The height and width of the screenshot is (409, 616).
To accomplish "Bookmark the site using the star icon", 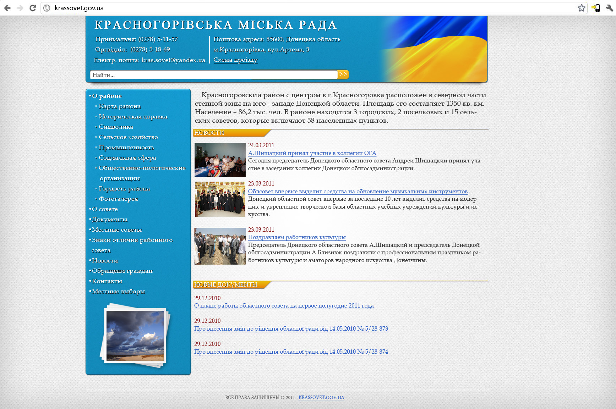I will (582, 8).
